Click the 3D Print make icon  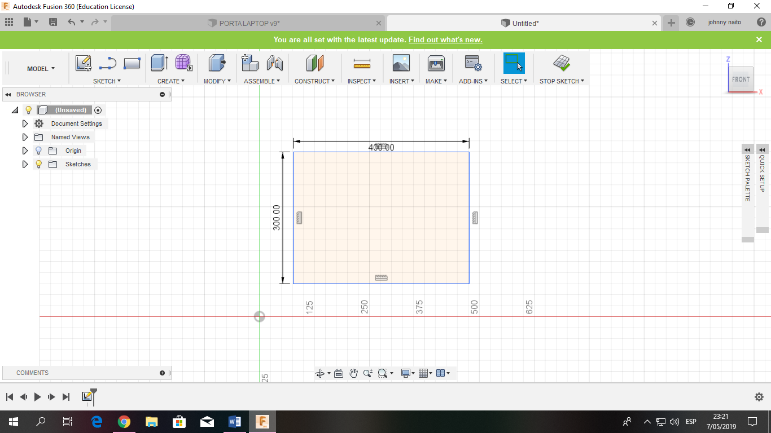436,63
